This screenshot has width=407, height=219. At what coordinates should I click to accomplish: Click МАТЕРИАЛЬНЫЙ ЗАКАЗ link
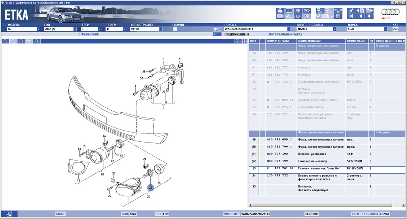(x=285, y=34)
